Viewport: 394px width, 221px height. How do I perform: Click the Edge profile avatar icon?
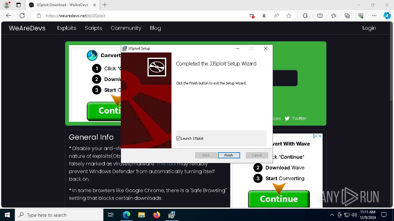pyautogui.click(x=7, y=5)
